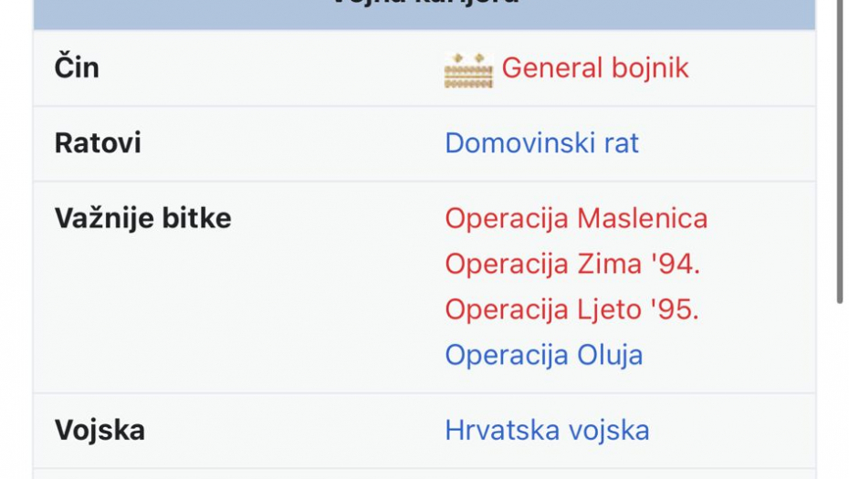Click the Vojska row label
849x479 pixels.
[100, 431]
